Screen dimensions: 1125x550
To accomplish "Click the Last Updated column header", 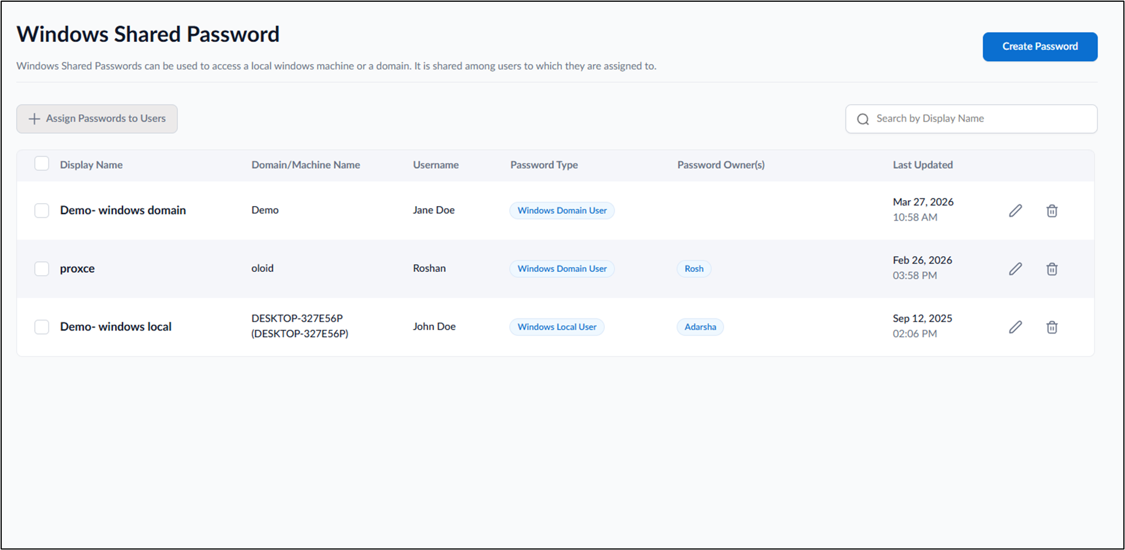I will coord(923,165).
